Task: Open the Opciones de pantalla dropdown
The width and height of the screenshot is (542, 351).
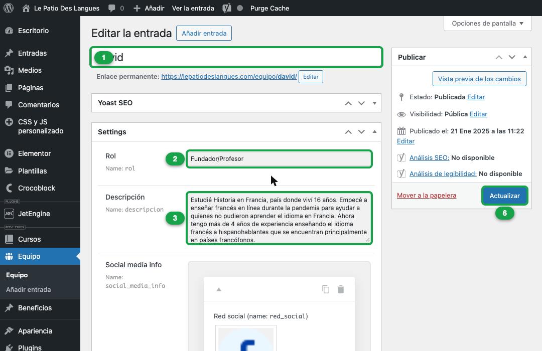Action: coord(487,23)
